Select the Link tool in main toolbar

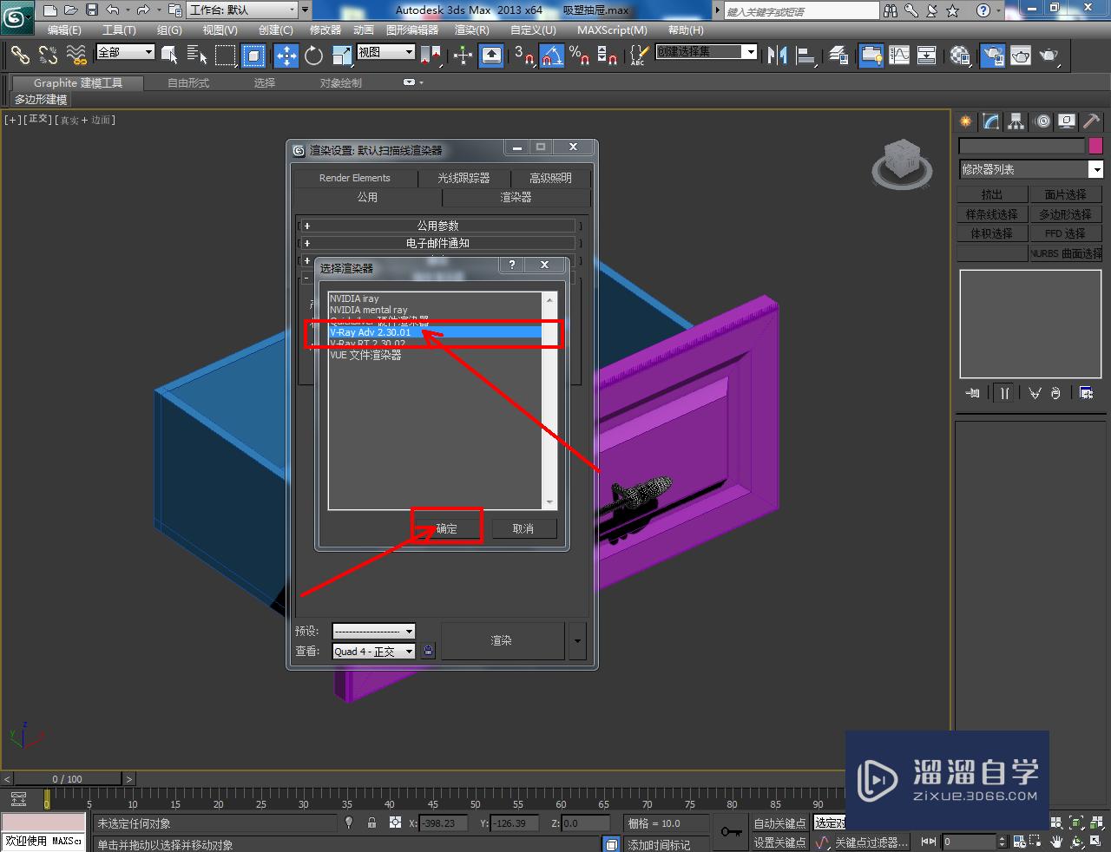(20, 56)
